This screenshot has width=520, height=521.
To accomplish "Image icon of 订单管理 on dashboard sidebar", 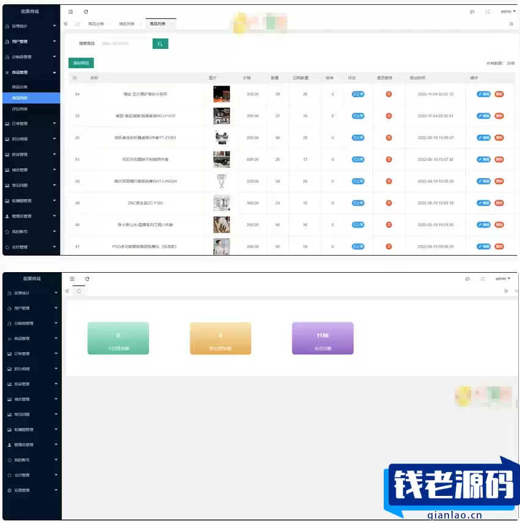I will (9, 353).
